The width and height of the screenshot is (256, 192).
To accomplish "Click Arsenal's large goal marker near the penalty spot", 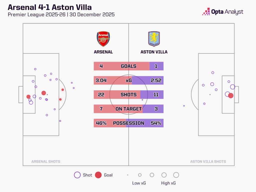I will [x=43, y=93].
